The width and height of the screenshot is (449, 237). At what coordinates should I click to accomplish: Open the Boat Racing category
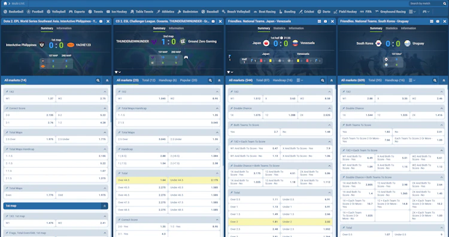(264, 12)
